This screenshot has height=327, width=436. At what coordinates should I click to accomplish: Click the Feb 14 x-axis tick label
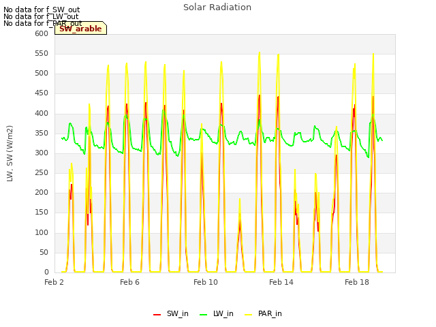[281, 282]
